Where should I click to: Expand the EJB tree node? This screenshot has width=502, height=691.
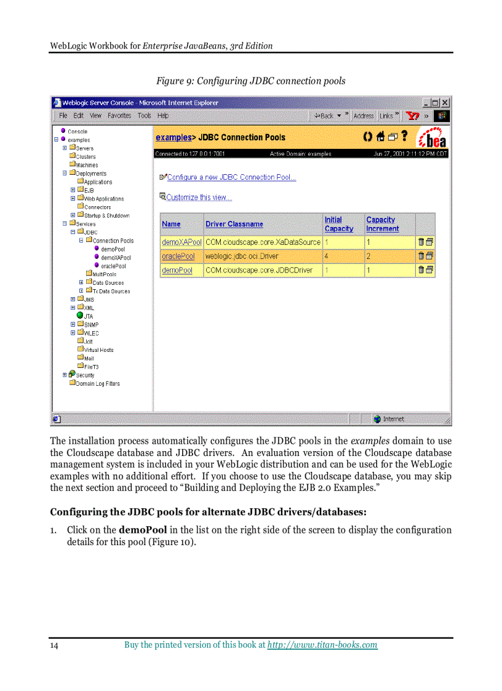coord(73,190)
